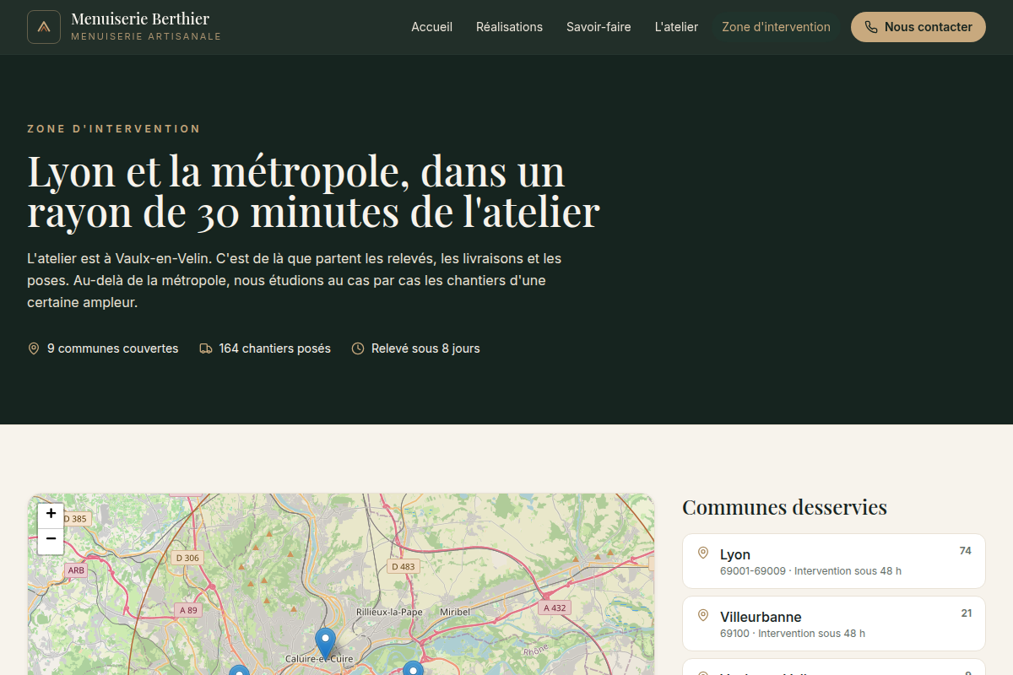Click the clock icon beside Relevé sous 8 jours
Viewport: 1013px width, 675px height.
click(x=358, y=348)
